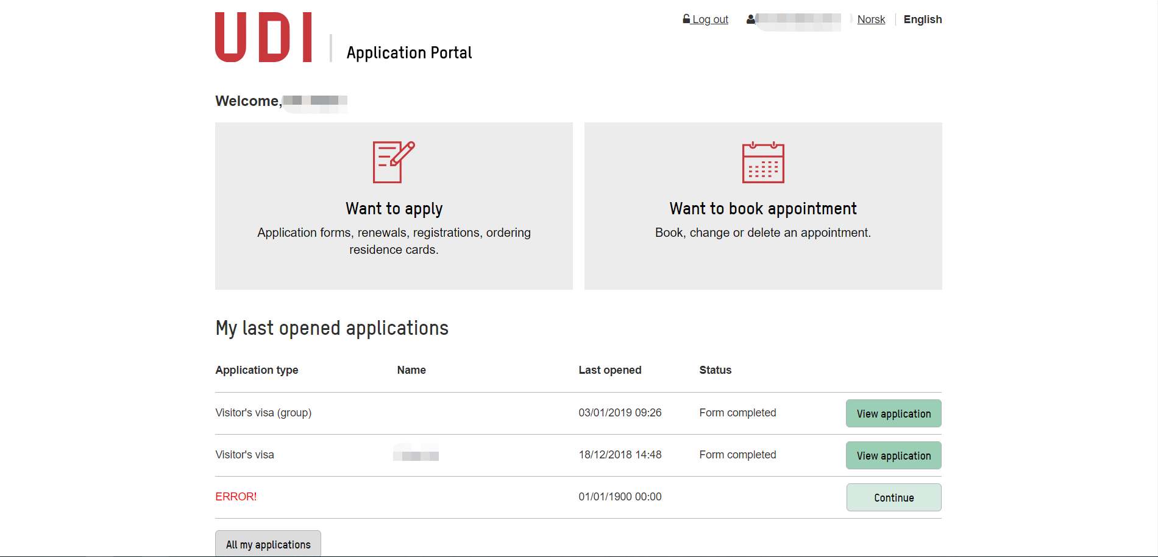This screenshot has height=557, width=1158.
Task: Click the lock icon beside Log out
Action: tap(686, 19)
